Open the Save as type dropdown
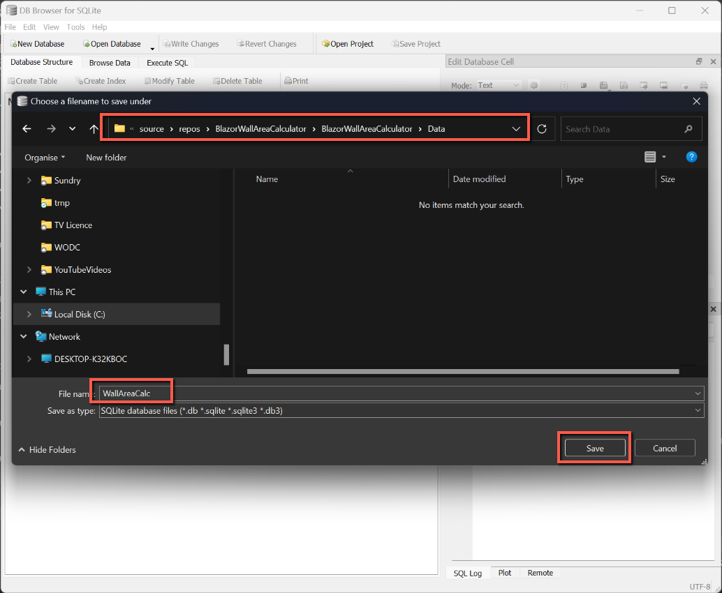 698,411
